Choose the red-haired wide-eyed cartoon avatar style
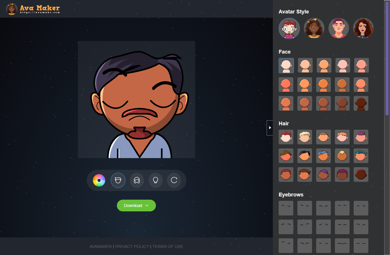The image size is (390, 255). coord(289,28)
